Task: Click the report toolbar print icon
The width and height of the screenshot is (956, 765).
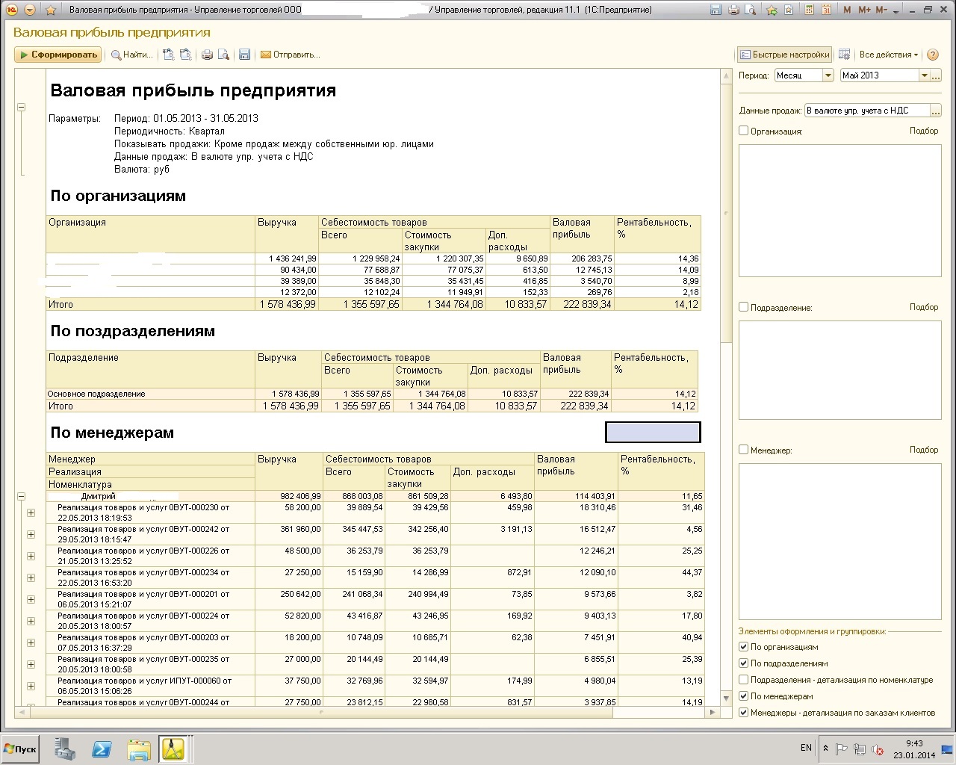Action: pyautogui.click(x=207, y=55)
